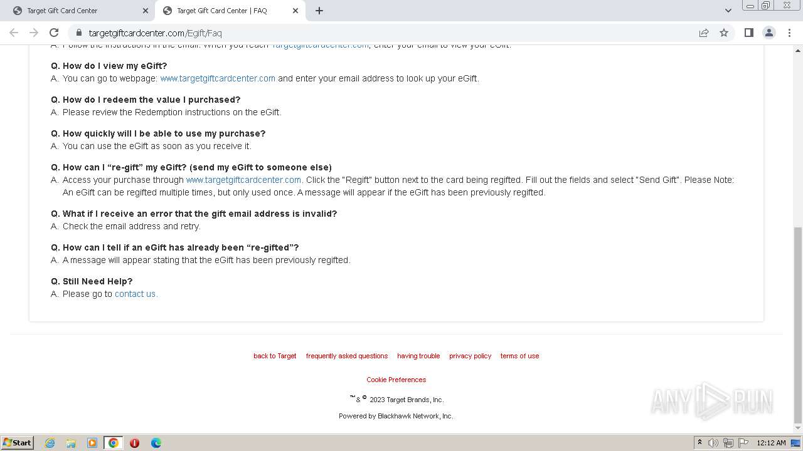Open the privacy policy link
803x451 pixels.
pyautogui.click(x=471, y=356)
